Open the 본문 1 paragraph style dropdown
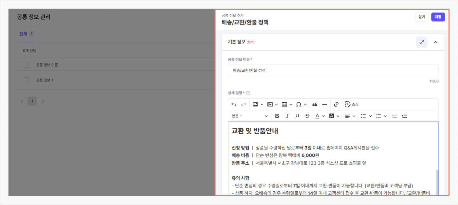Image resolution: width=458 pixels, height=205 pixels. click(250, 116)
